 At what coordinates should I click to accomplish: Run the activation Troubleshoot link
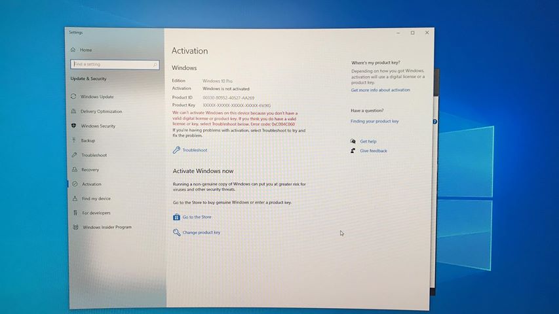(195, 150)
